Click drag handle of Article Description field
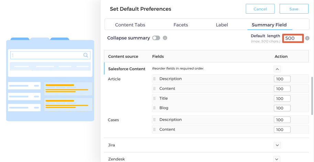 pyautogui.click(x=154, y=79)
